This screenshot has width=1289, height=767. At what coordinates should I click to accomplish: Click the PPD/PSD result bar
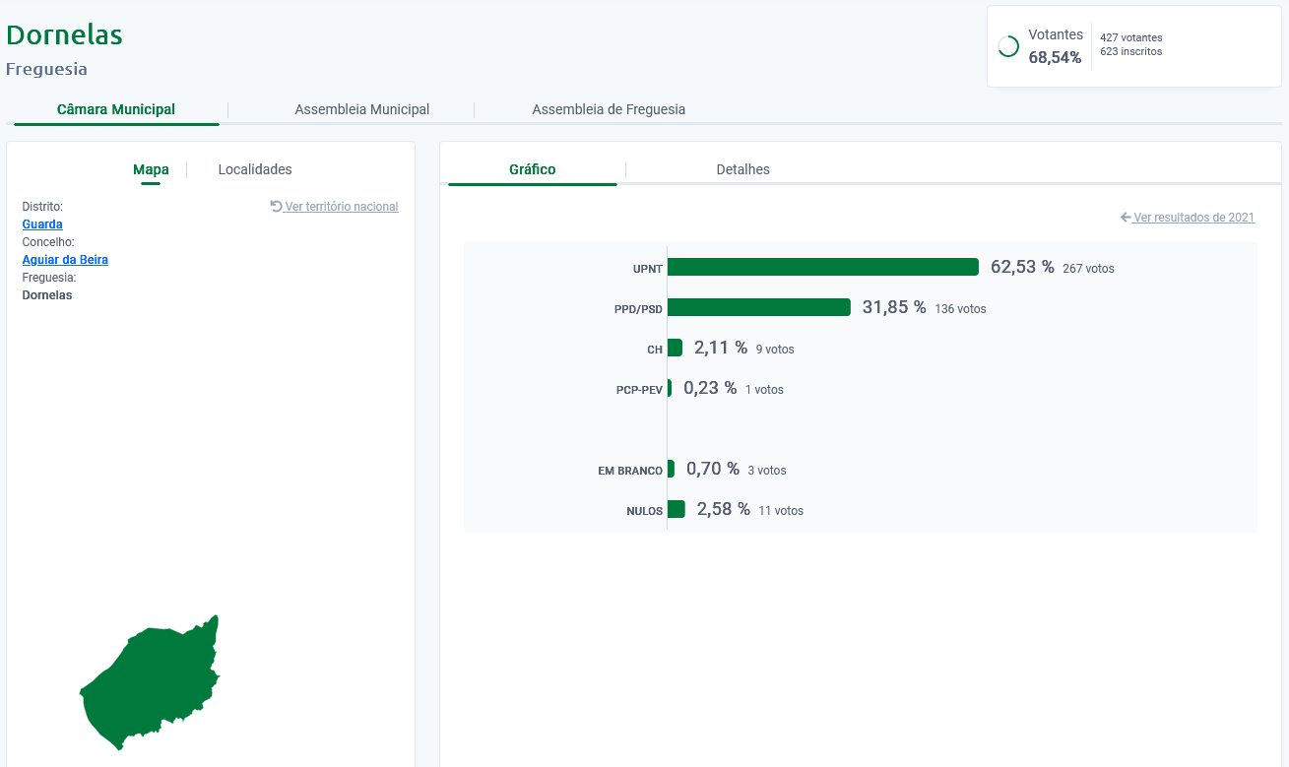click(758, 307)
